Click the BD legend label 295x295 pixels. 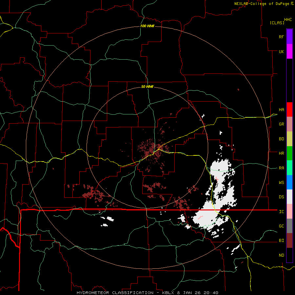pos(281,139)
